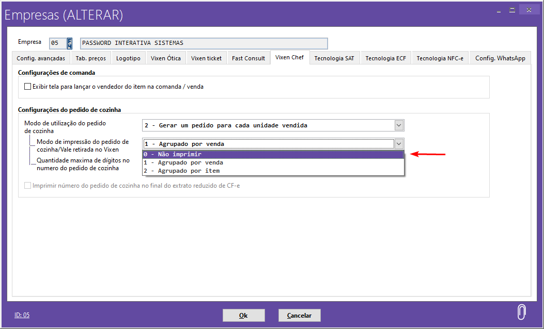Choose '1 - Agrupado por venda' in list
Viewport: 544px width, 329px height.
pos(273,162)
